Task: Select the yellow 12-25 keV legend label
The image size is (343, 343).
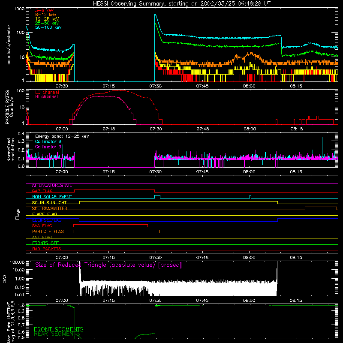Action: tap(47, 19)
